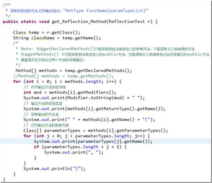212x183 pixels.
Task: Click the 'System.out.print(", ");' line
Action: (73, 152)
